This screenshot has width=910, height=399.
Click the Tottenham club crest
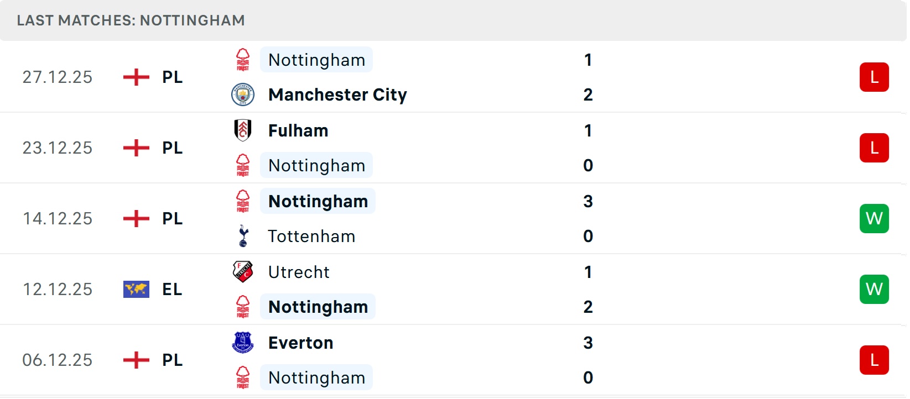[243, 236]
